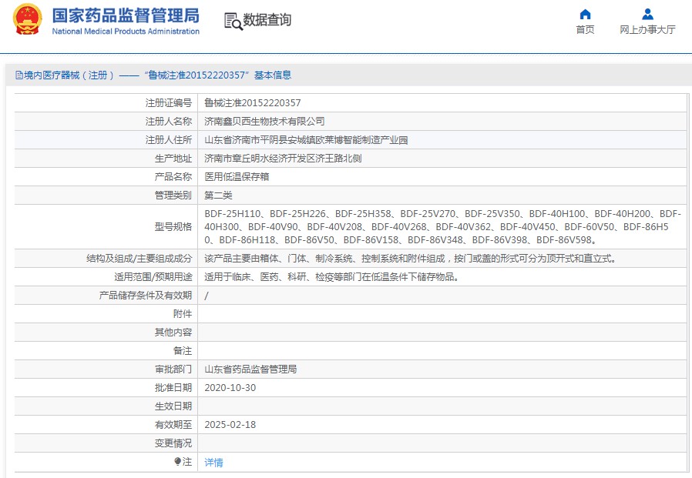
Task: Select management class 第二类
Action: point(218,196)
